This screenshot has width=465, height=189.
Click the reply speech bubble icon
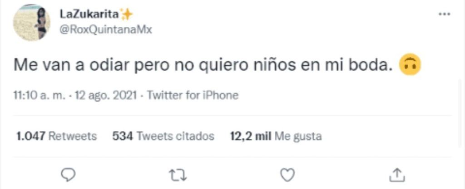(x=68, y=175)
